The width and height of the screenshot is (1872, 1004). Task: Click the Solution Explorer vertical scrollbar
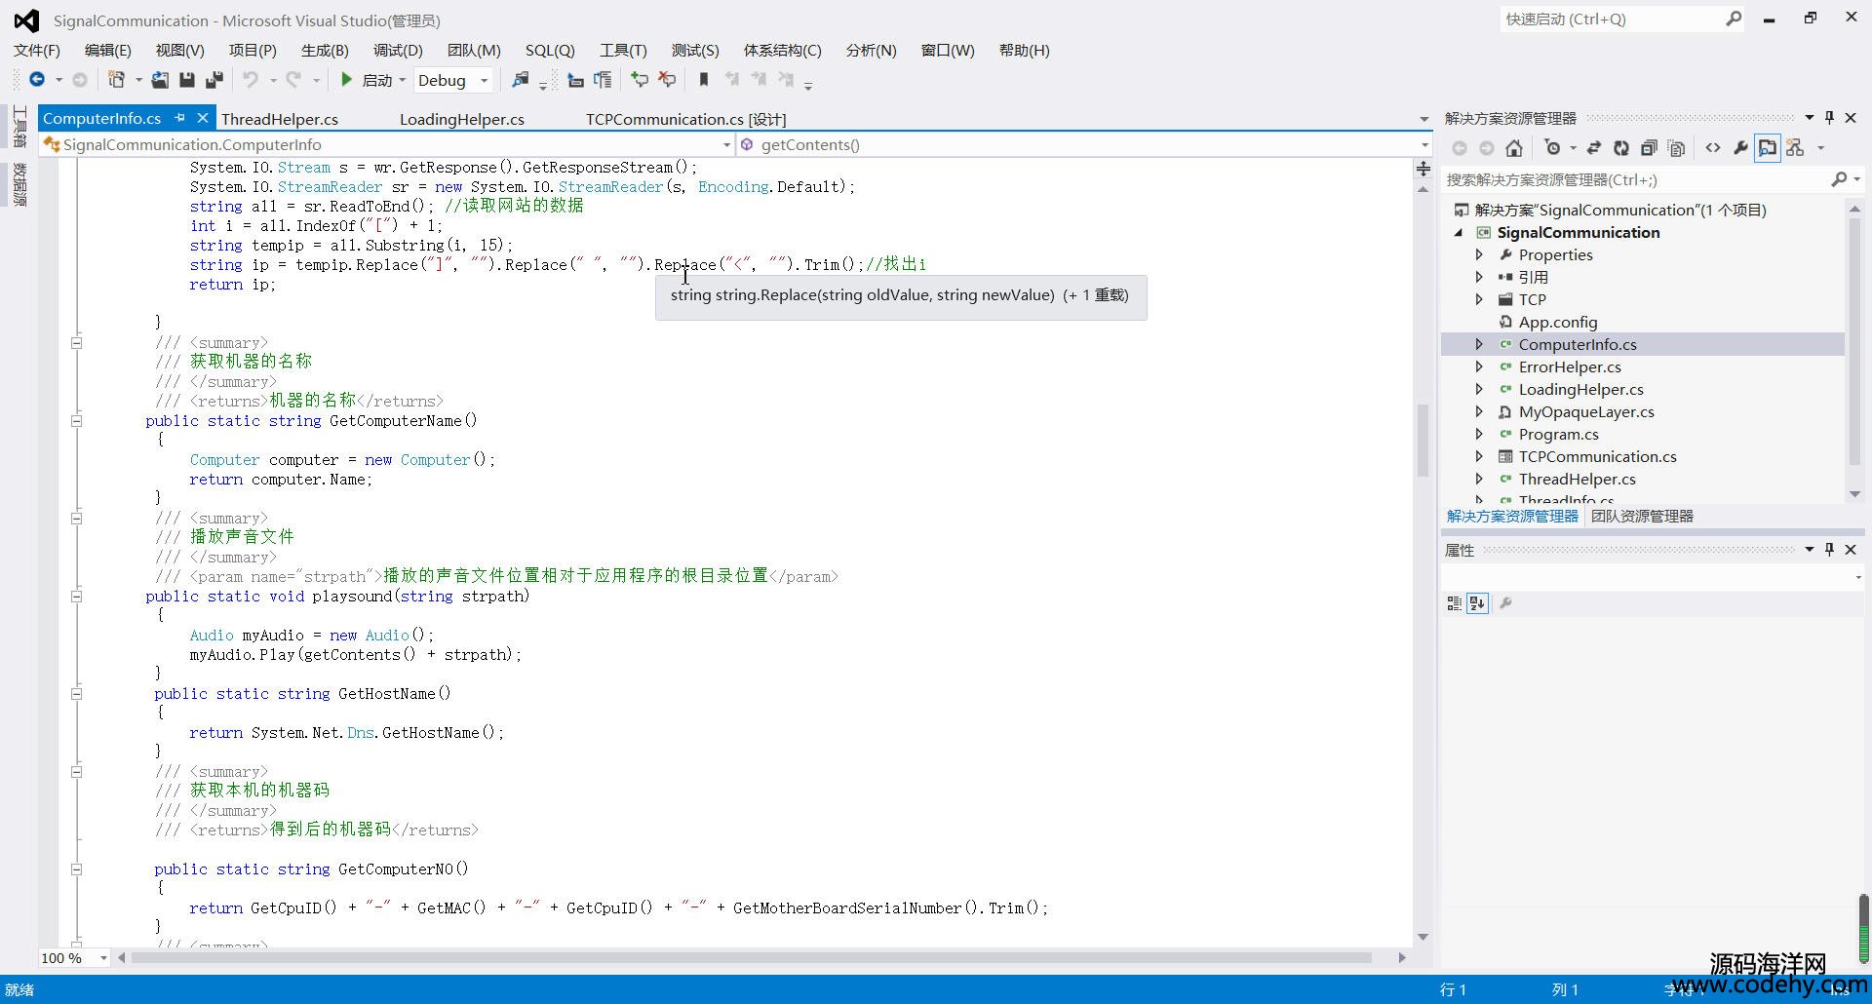[1854, 341]
